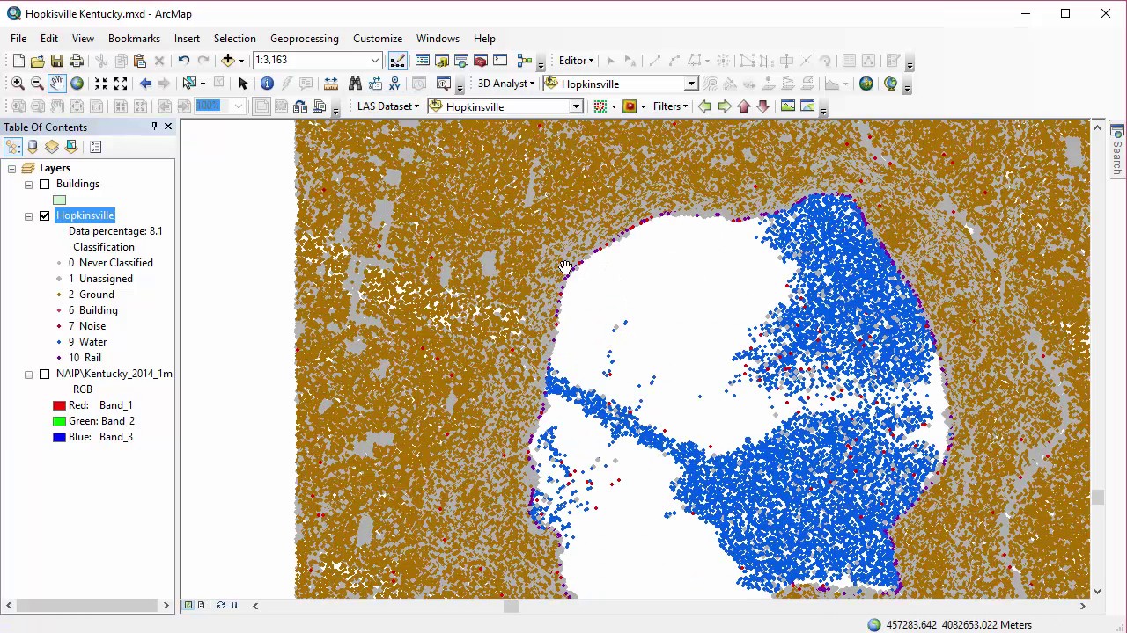Image resolution: width=1127 pixels, height=633 pixels.
Task: Open the Search side tab
Action: (x=1117, y=149)
